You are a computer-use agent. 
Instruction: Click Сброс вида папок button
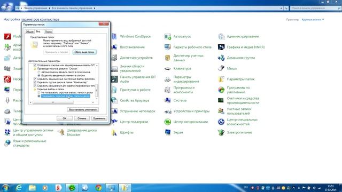click(84, 52)
